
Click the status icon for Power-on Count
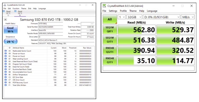pyautogui.click(x=6, y=56)
